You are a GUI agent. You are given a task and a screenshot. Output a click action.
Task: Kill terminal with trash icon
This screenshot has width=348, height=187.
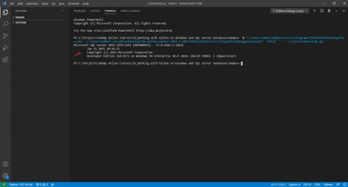[x=329, y=11]
